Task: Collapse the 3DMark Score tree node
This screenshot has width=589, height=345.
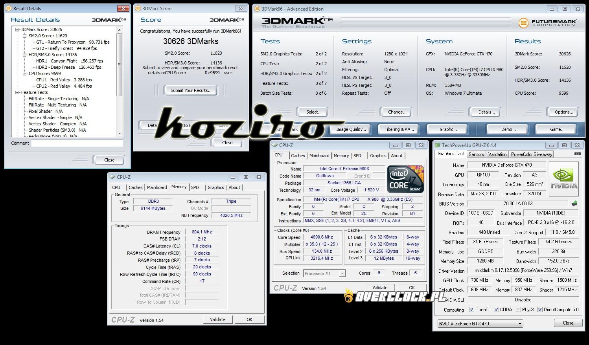Action: pos(17,29)
